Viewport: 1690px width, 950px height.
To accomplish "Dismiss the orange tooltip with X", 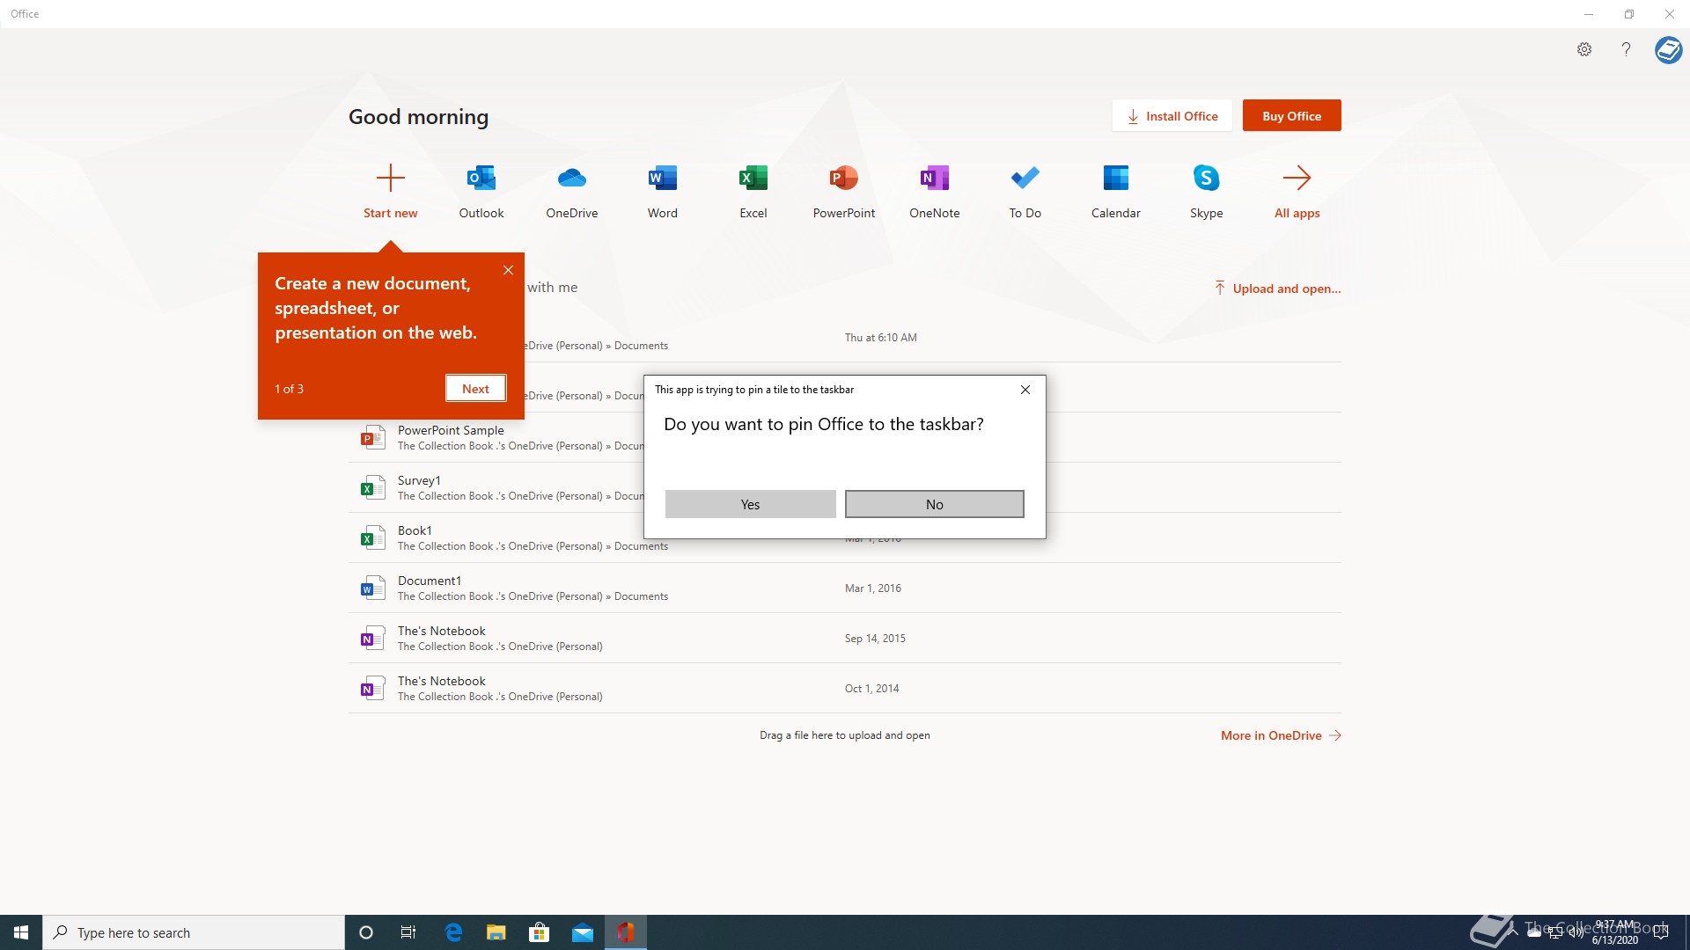I will (508, 270).
